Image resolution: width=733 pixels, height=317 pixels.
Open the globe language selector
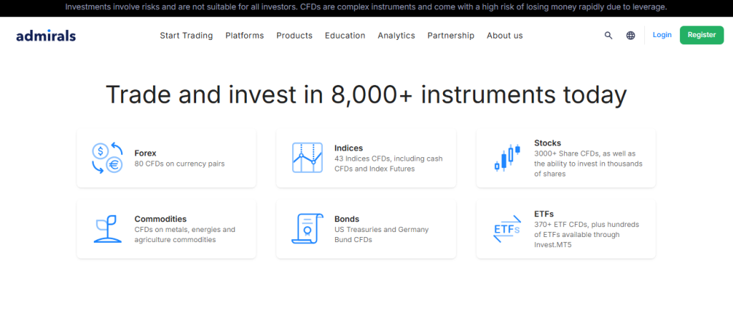click(631, 35)
